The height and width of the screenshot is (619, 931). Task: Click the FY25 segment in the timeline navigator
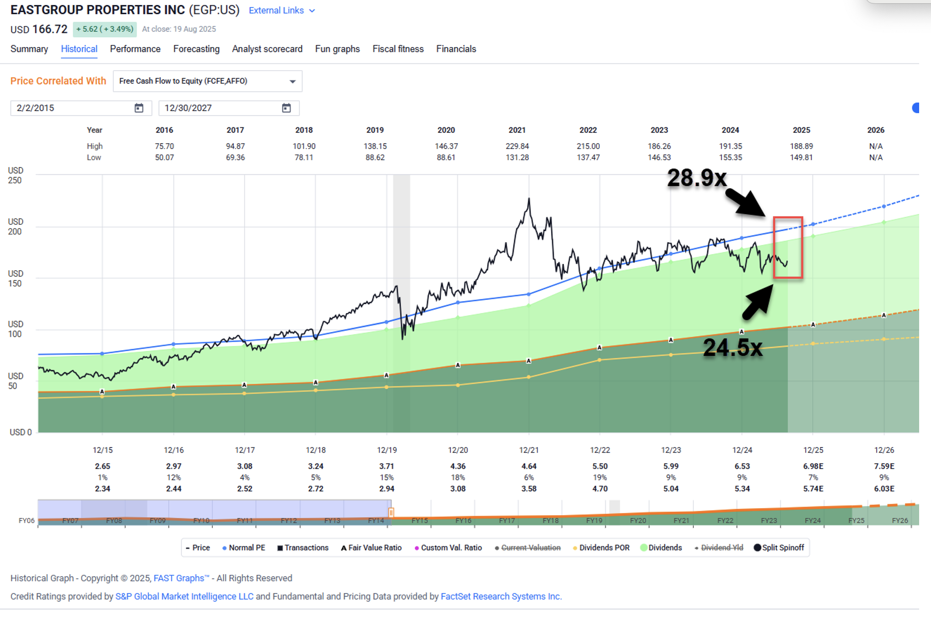coord(856,520)
